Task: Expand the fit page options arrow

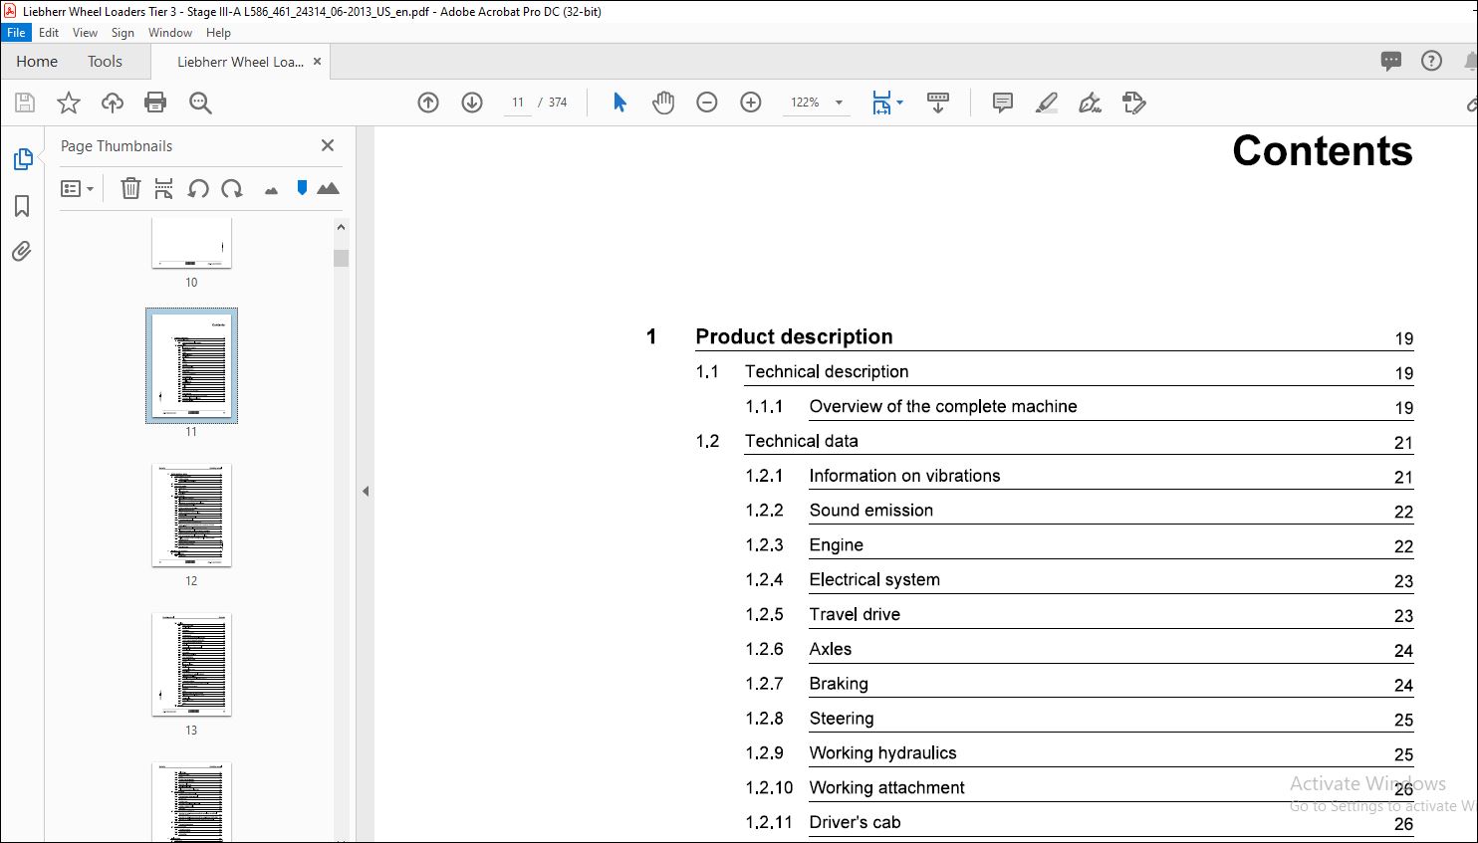Action: [x=900, y=103]
